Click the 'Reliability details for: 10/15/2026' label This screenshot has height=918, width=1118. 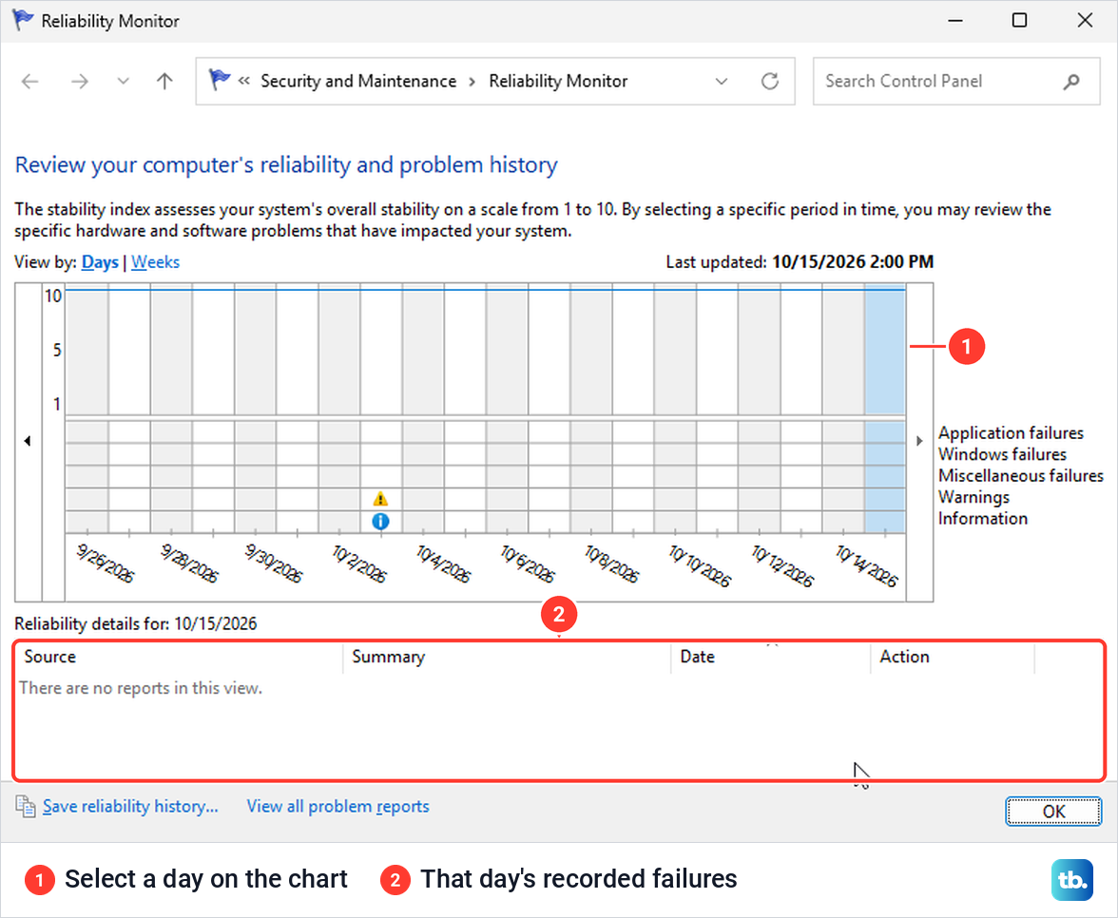(x=135, y=623)
